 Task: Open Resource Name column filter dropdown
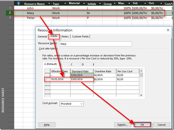pos(49,4)
